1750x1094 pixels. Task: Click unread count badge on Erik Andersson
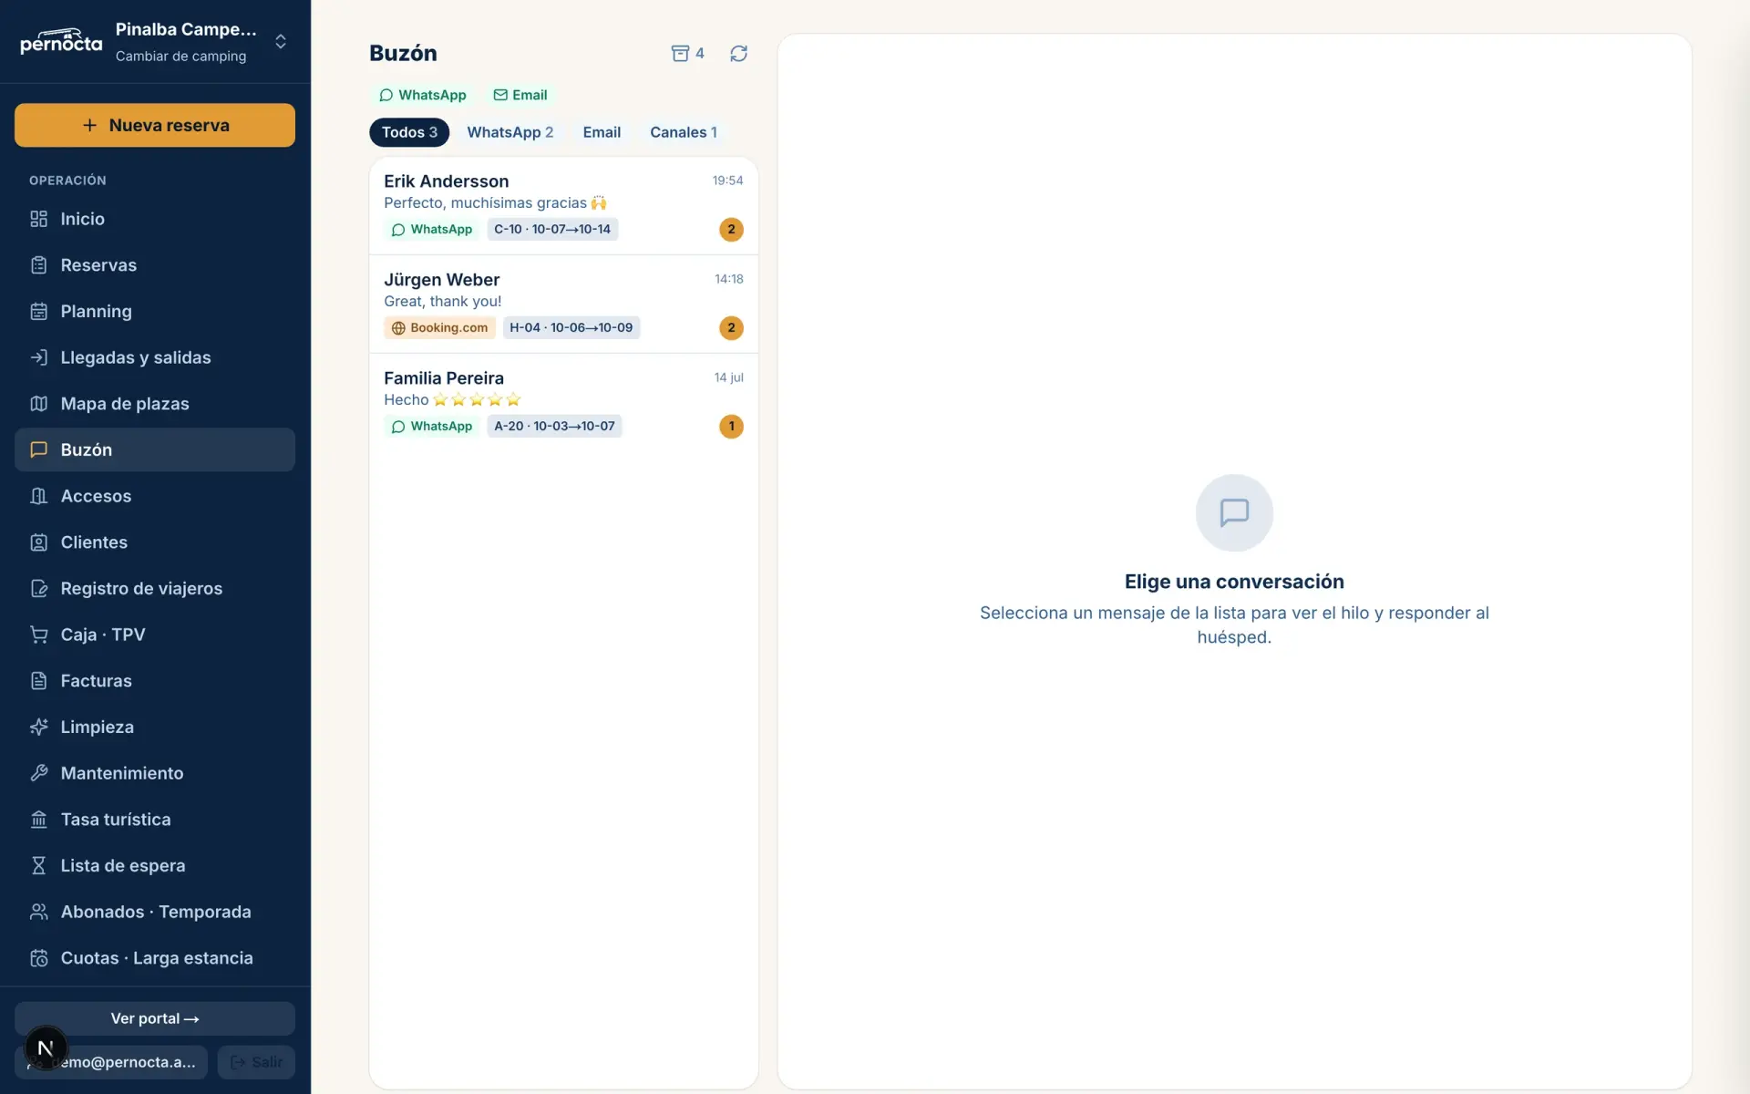(731, 230)
